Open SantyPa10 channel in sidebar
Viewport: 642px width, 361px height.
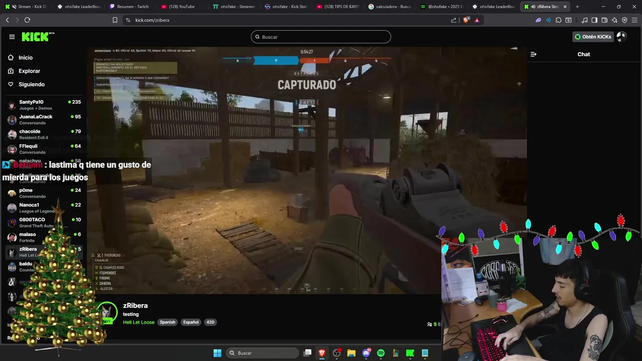click(44, 105)
